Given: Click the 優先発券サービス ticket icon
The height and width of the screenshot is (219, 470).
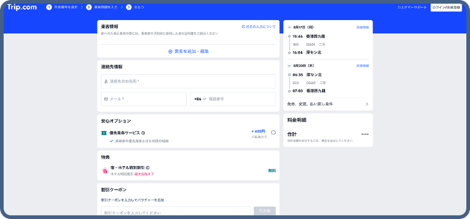Looking at the screenshot, I should [x=103, y=133].
